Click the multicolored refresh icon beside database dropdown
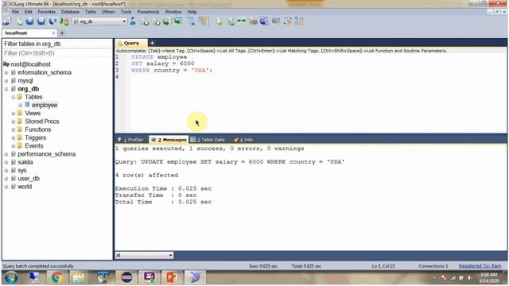Screen dimensions: 509x286 64,21
